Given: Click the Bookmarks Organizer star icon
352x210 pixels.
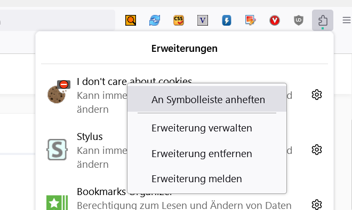Looking at the screenshot, I should click(x=57, y=203).
